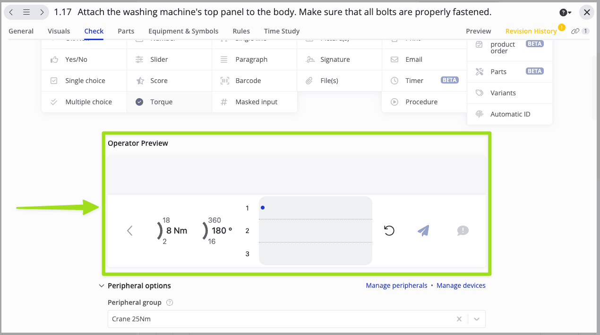The height and width of the screenshot is (335, 600).
Task: Go to next step arrow in header
Action: [42, 12]
